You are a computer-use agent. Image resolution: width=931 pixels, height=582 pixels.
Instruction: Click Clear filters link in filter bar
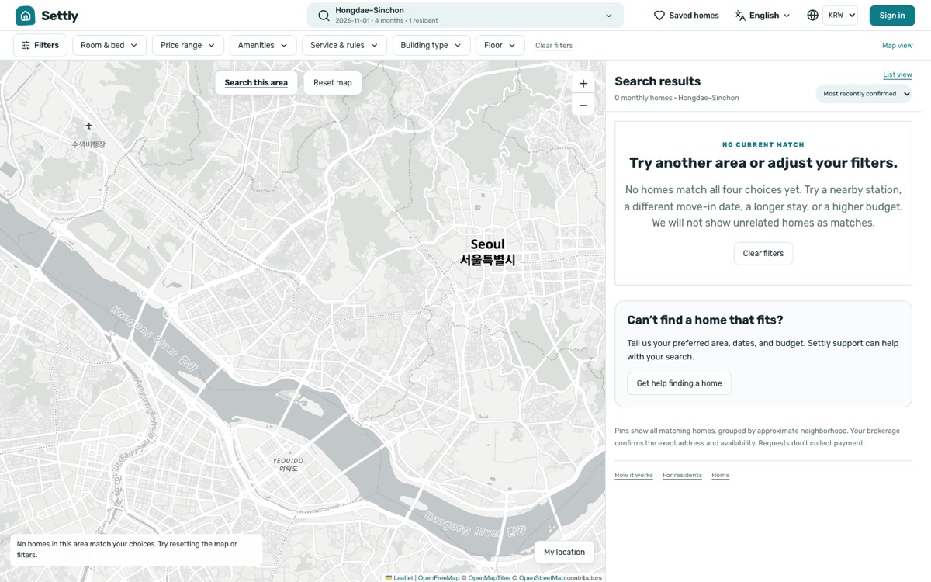[x=554, y=46]
